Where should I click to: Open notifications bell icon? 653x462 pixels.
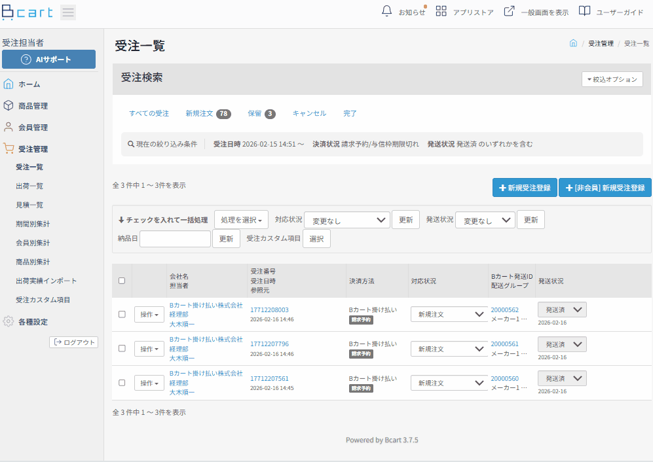(387, 12)
